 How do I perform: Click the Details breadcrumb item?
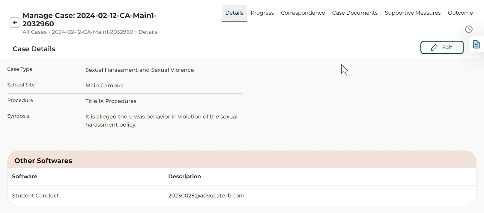(x=148, y=32)
